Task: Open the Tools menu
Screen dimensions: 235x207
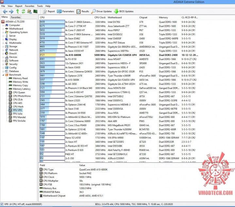Action: click(x=40, y=6)
